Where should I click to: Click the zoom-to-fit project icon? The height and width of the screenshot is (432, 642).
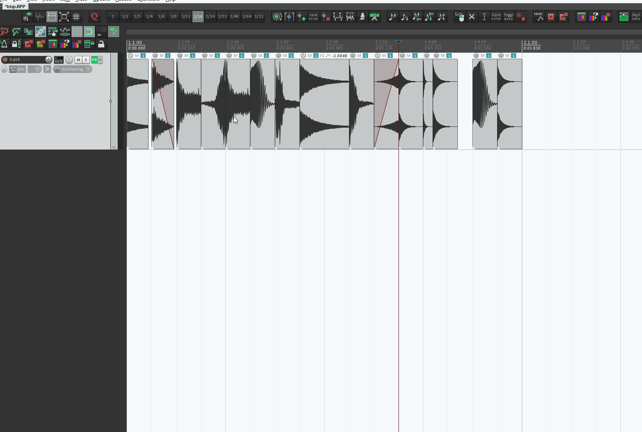tap(64, 17)
